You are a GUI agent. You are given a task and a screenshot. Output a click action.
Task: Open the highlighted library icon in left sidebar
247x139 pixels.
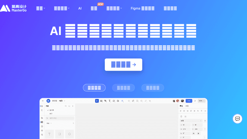point(42,122)
